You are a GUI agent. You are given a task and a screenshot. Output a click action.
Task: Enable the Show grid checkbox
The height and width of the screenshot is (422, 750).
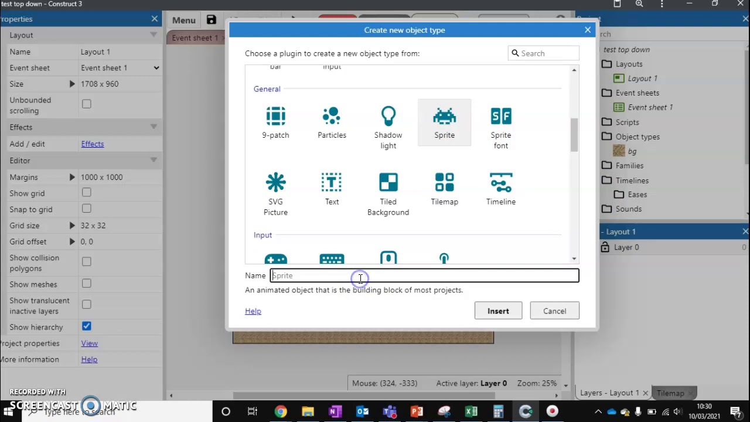tap(86, 193)
